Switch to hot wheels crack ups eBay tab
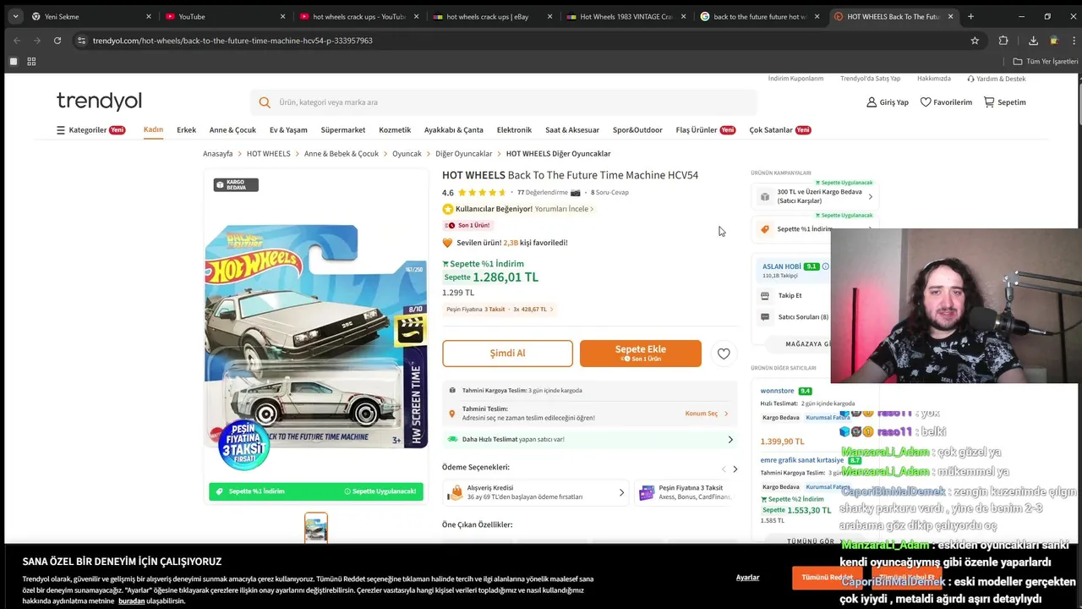 point(493,16)
